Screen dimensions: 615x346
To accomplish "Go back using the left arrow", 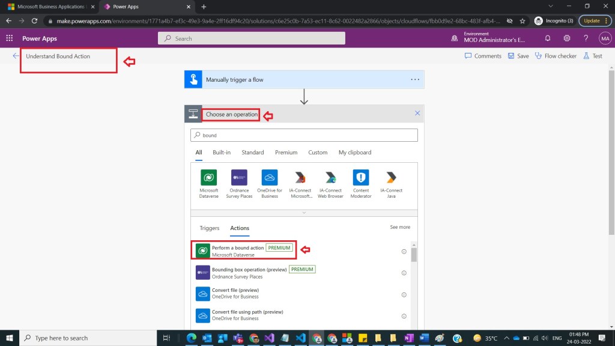I will coord(16,56).
